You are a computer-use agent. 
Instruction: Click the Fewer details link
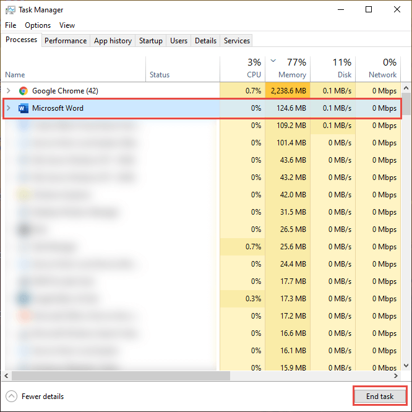(x=43, y=397)
